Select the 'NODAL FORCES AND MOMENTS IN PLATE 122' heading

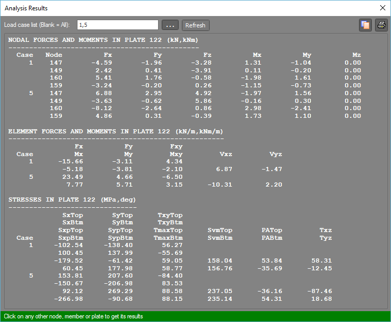coord(103,40)
